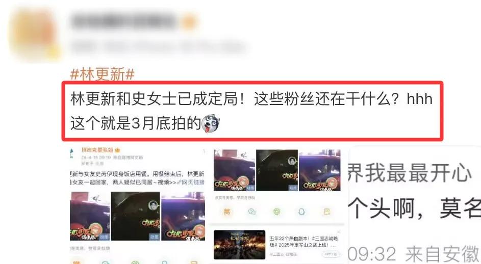Share via the QQ penguin icon

301,212
